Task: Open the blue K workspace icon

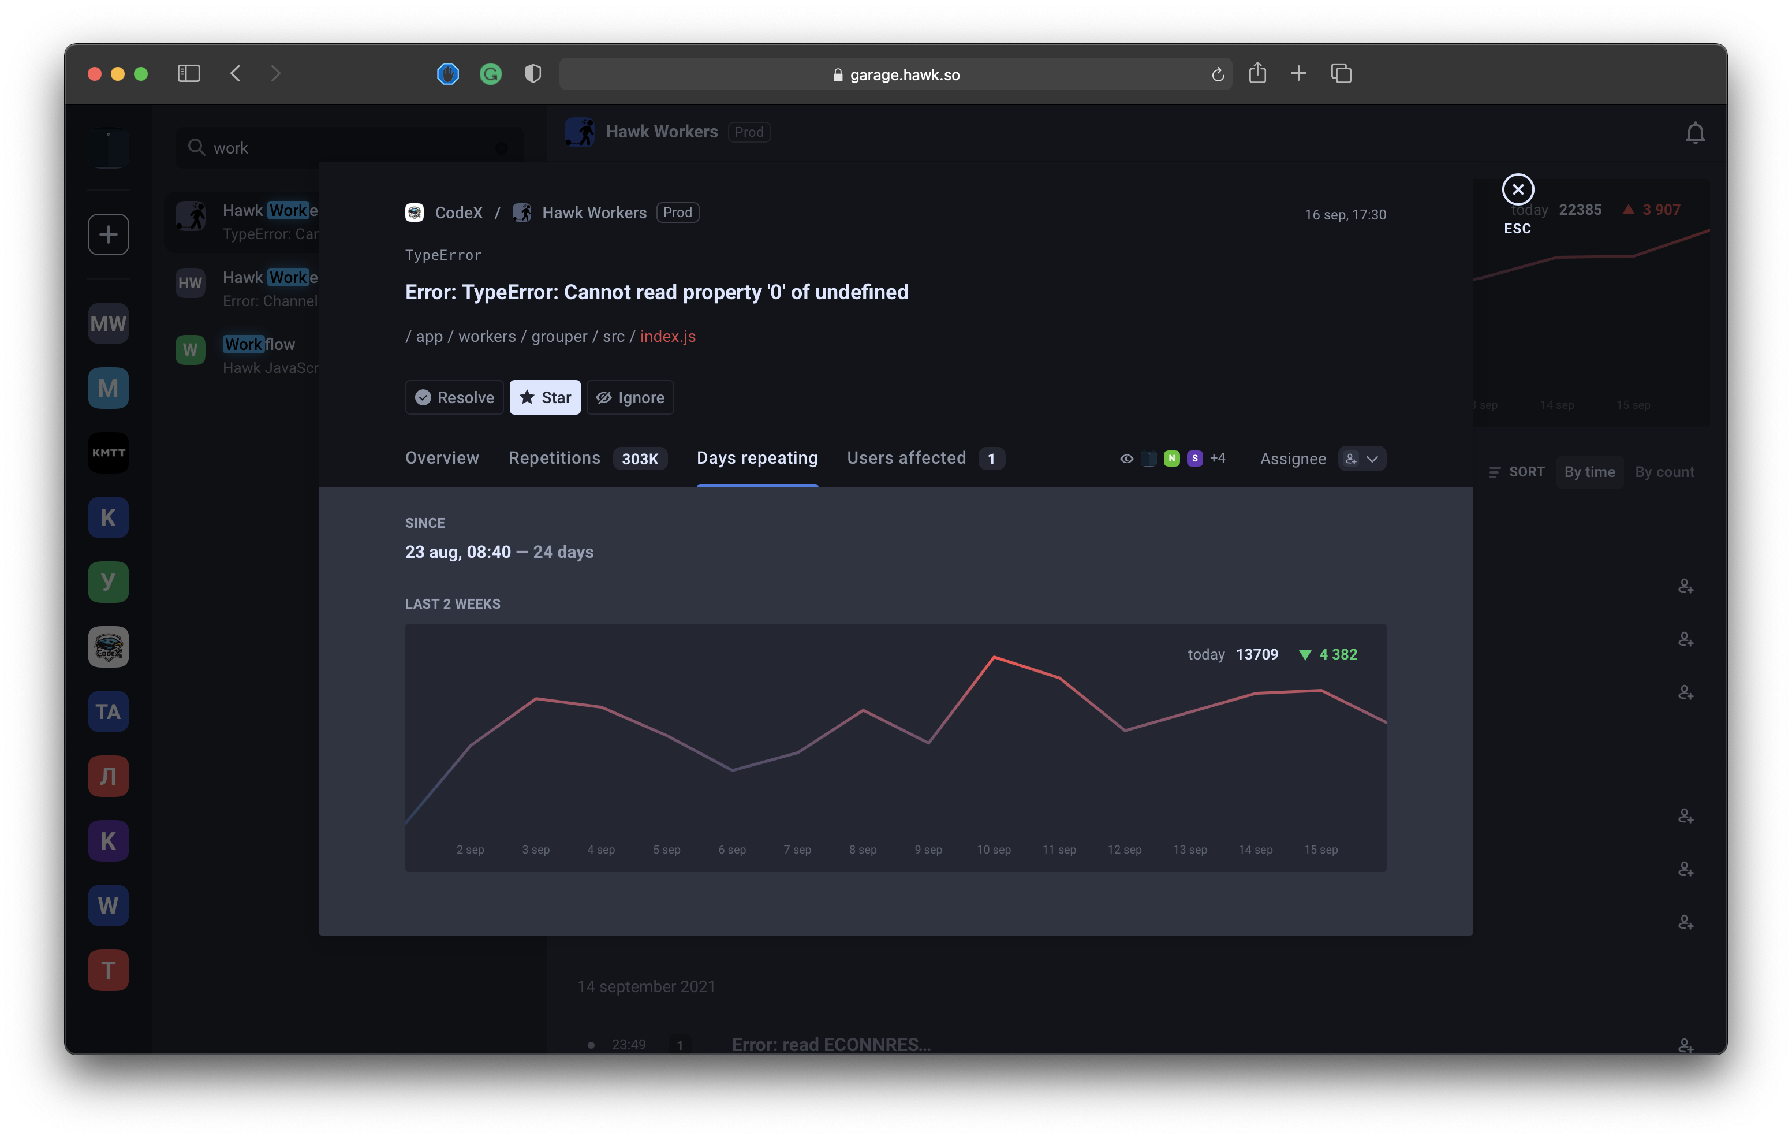Action: (109, 517)
